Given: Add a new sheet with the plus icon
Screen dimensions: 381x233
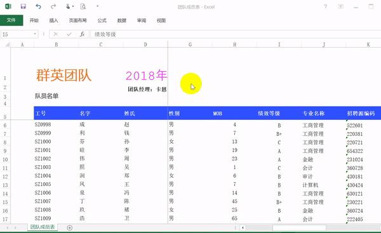Looking at the screenshot, I should [x=69, y=228].
